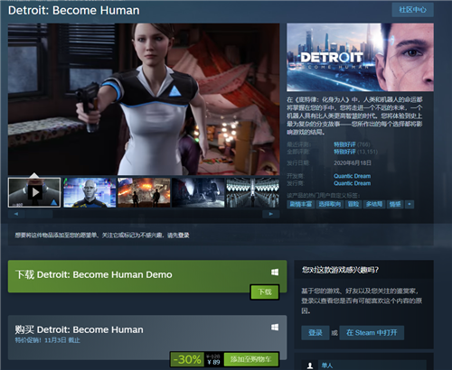This screenshot has width=452, height=370.
Task: Select the 冒险 tag
Action: (x=353, y=204)
